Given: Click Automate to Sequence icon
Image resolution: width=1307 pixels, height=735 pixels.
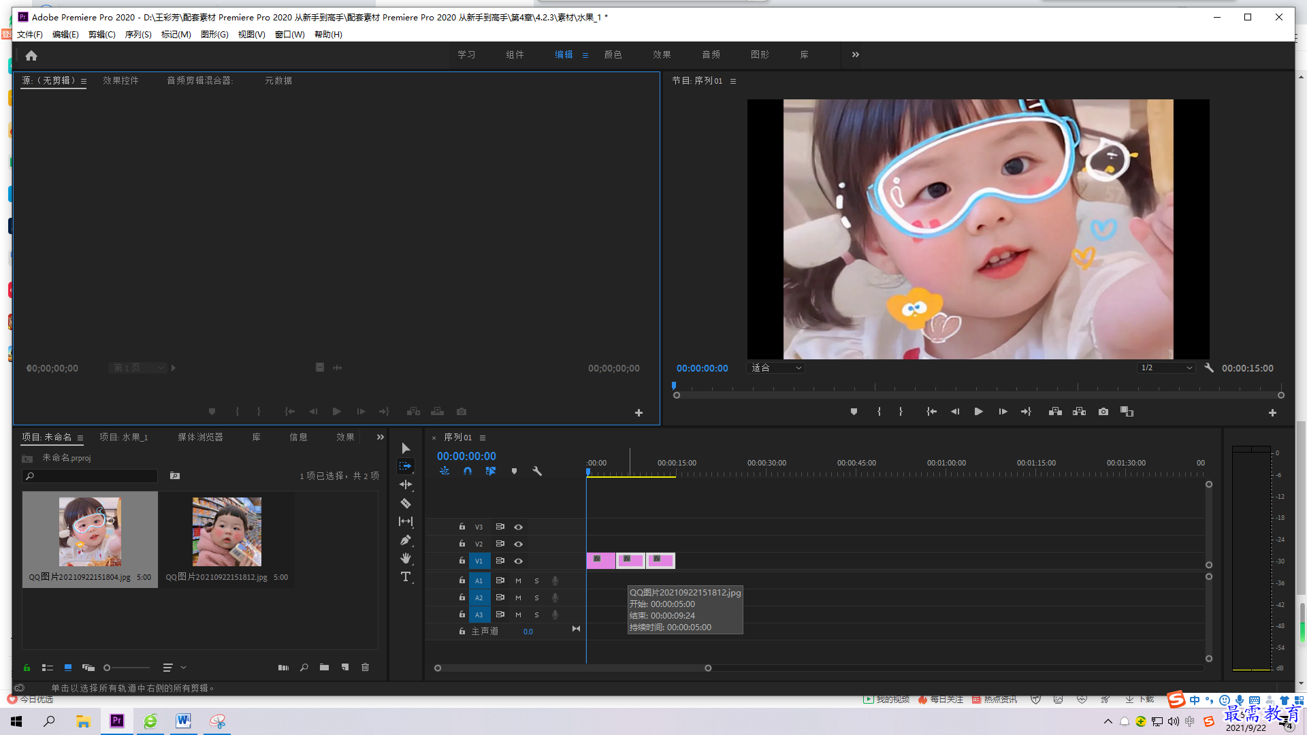Looking at the screenshot, I should [x=283, y=668].
